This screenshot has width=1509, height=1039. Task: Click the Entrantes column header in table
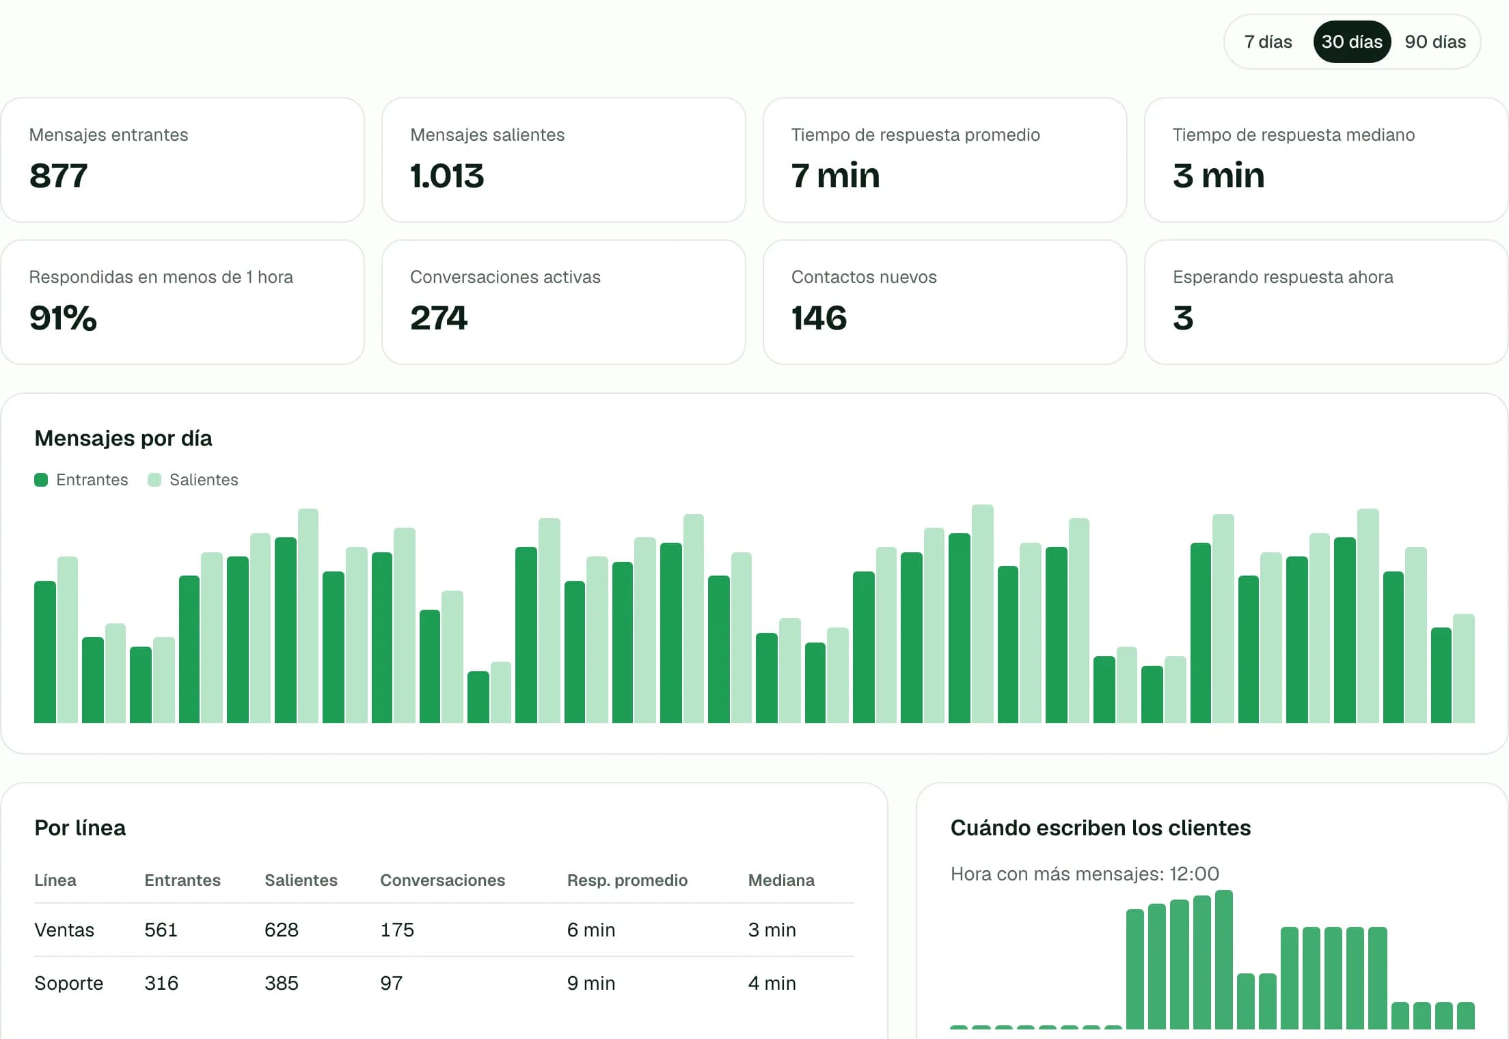point(182,880)
